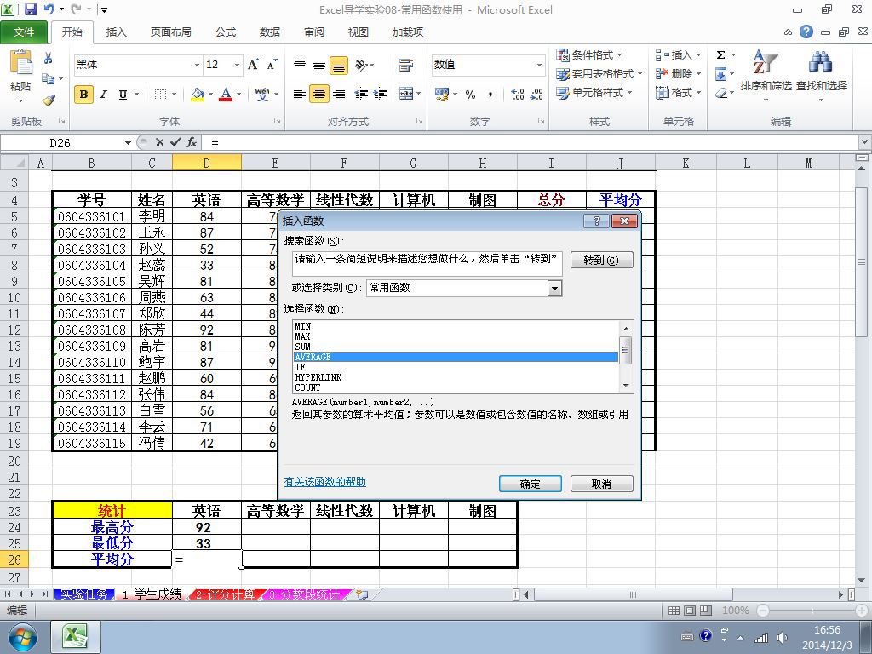Open the Name Box dropdown arrow
872x654 pixels.
128,143
